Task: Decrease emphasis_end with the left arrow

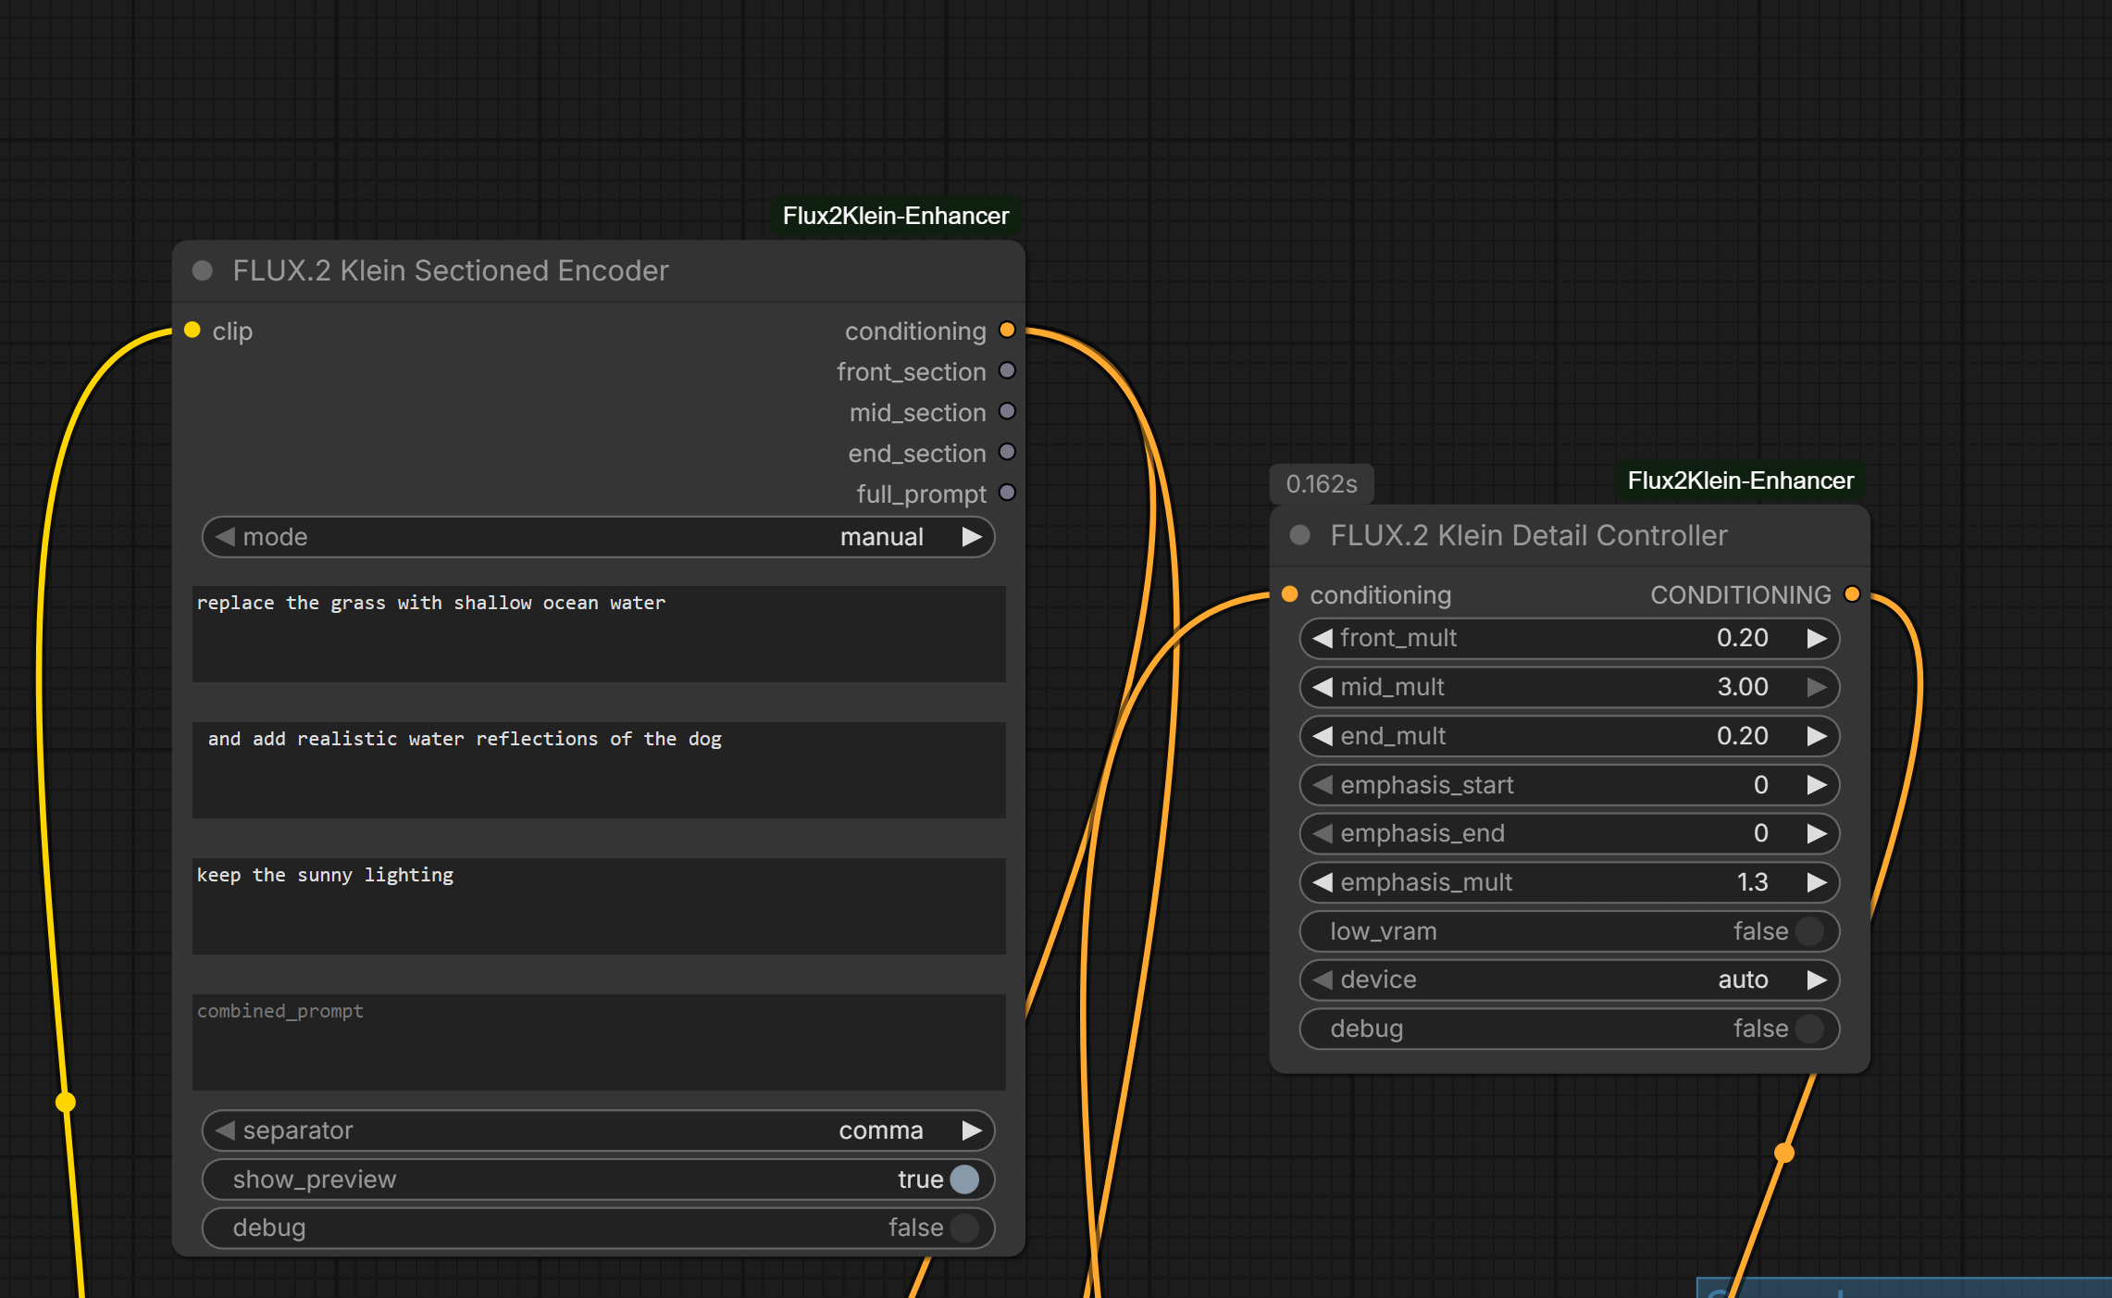Action: click(x=1323, y=833)
